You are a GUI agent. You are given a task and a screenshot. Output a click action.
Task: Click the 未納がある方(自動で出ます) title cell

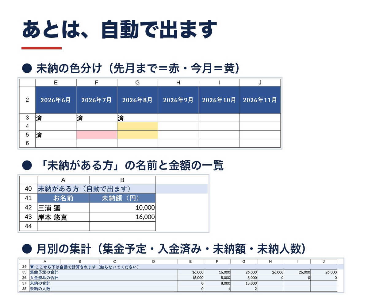[x=96, y=189]
